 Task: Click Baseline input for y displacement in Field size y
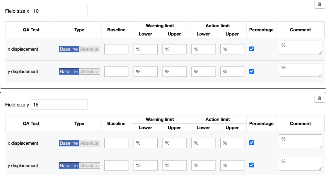click(x=116, y=166)
